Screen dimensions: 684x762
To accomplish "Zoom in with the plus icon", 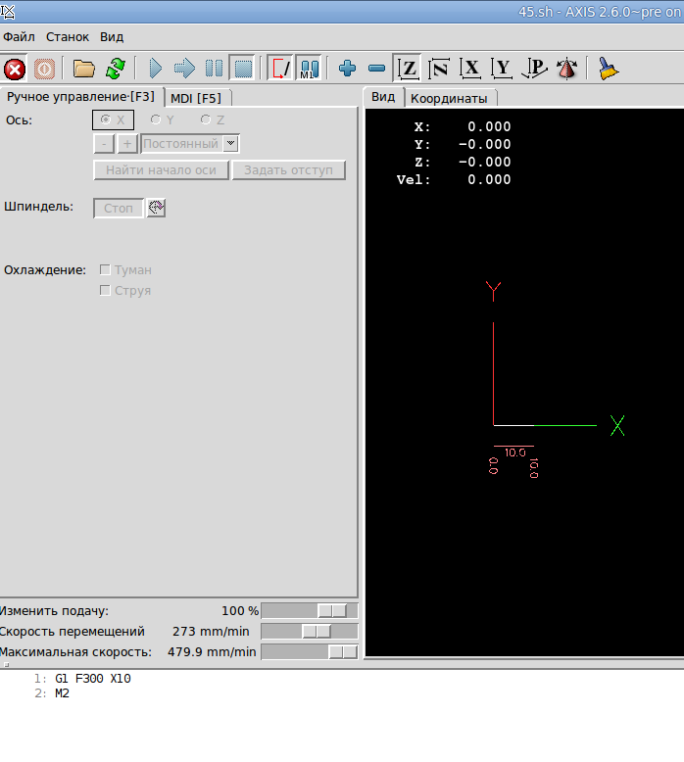I will click(347, 69).
